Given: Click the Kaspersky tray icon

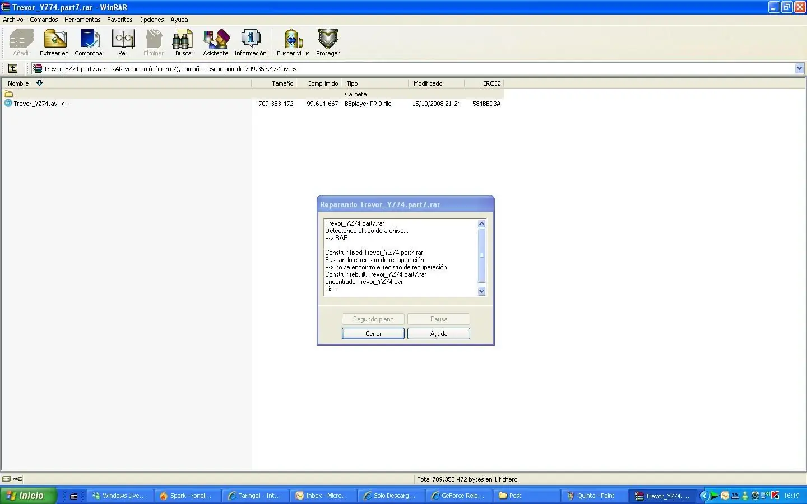Looking at the screenshot, I should pyautogui.click(x=776, y=496).
